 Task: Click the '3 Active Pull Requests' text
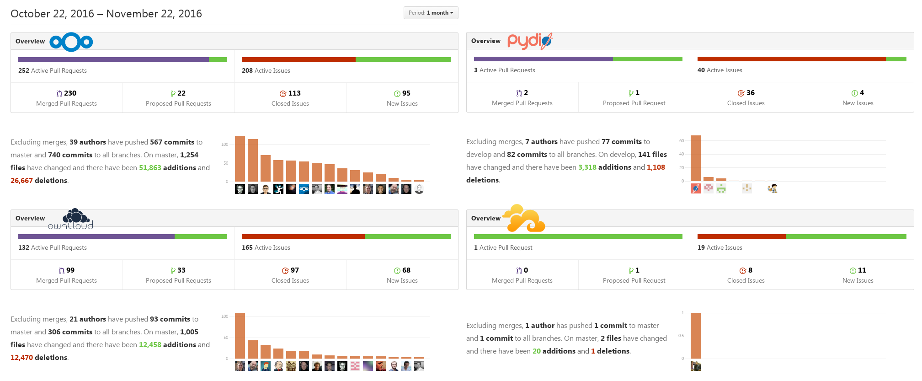point(504,70)
